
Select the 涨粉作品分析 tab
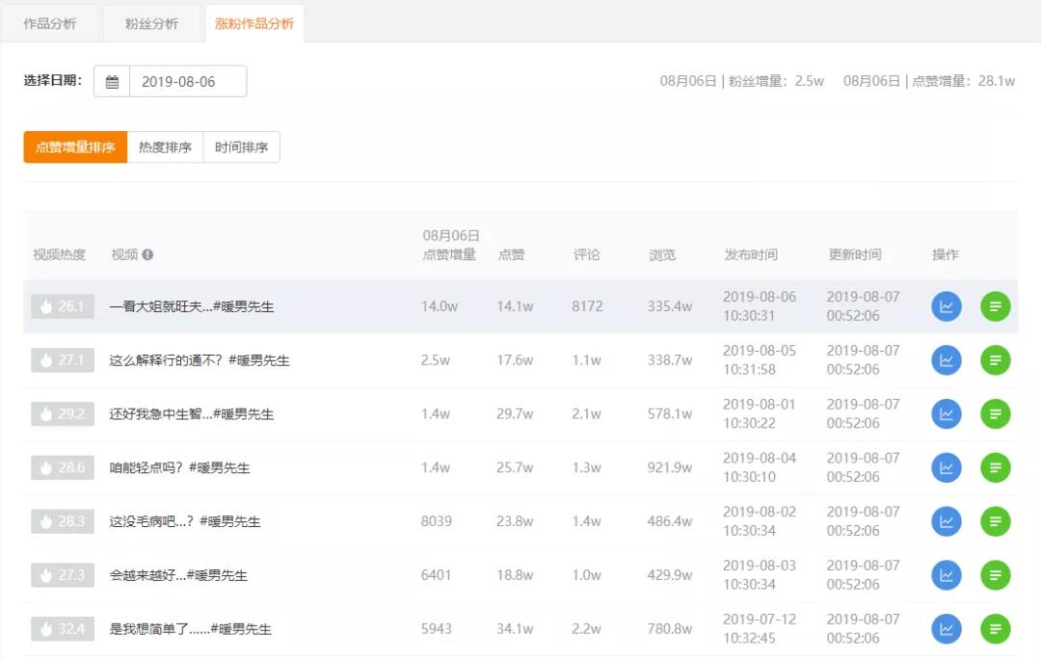[x=254, y=24]
